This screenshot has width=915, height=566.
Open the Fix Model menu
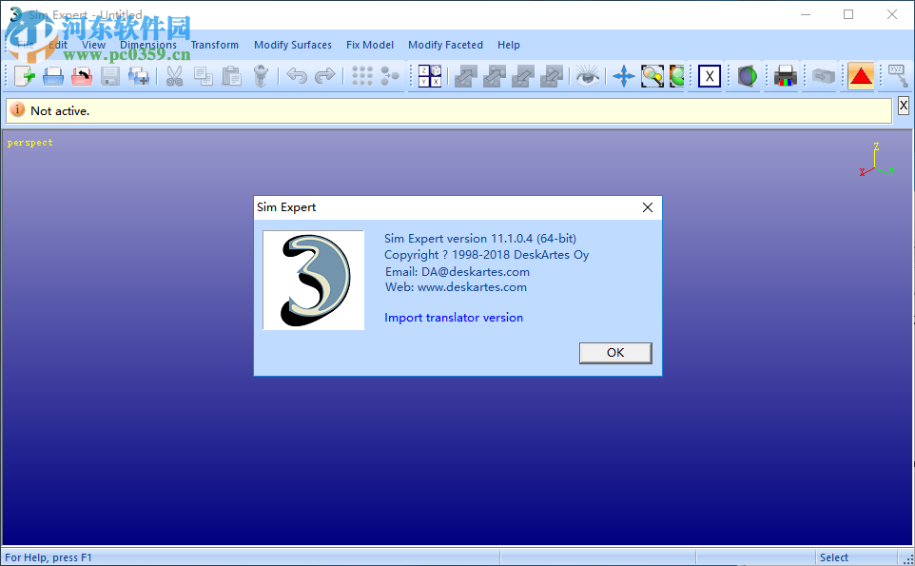pyautogui.click(x=369, y=45)
